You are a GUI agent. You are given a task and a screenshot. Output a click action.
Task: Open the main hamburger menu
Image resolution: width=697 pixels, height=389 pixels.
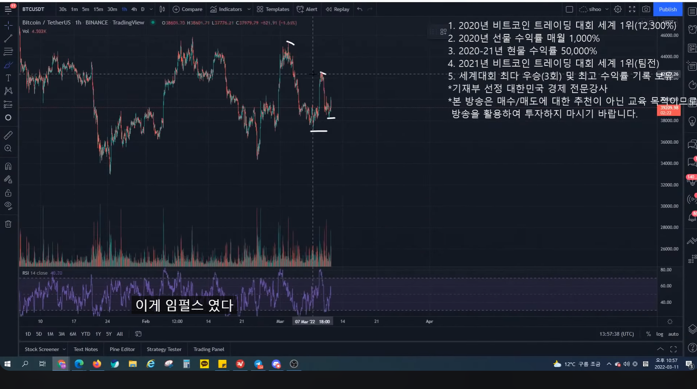[x=8, y=9]
